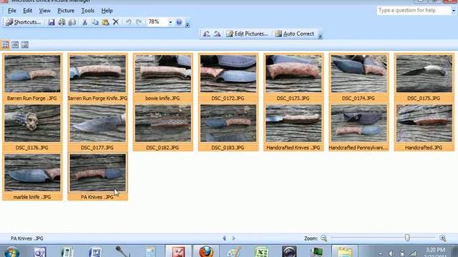Expand the standard toolbar options arrow
Image resolution: width=458 pixels, height=257 pixels.
tap(187, 24)
